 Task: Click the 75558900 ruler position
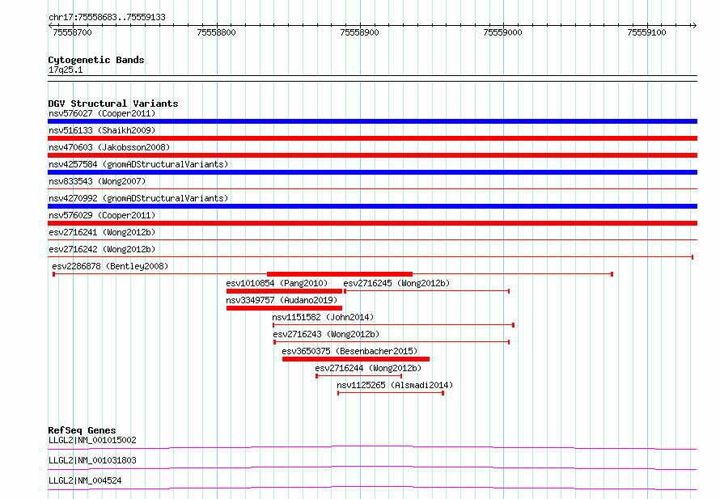359,32
